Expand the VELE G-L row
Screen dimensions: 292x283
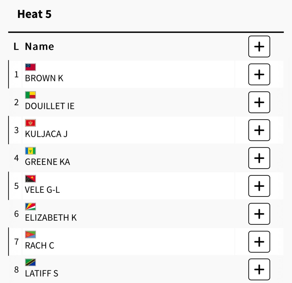click(x=259, y=186)
